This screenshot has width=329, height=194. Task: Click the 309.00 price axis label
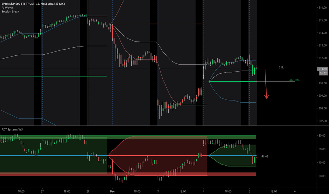(323, 96)
